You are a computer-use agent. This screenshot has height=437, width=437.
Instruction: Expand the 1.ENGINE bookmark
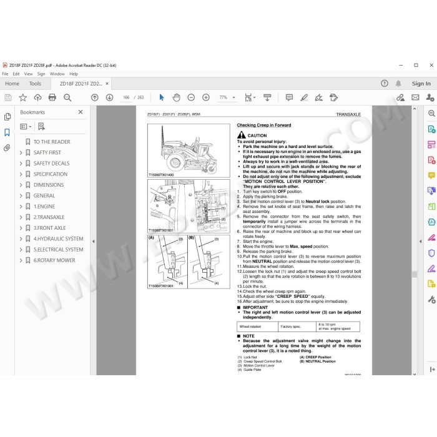pos(21,207)
